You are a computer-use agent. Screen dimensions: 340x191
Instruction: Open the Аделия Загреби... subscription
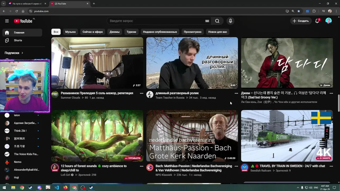click(22, 123)
